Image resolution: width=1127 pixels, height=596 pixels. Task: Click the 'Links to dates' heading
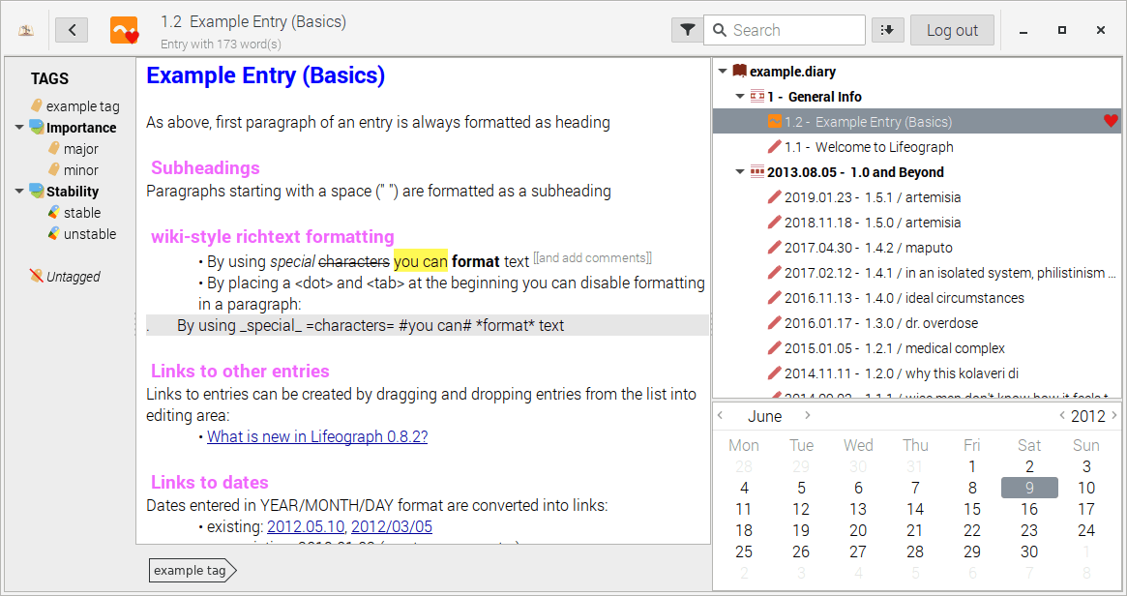point(209,482)
